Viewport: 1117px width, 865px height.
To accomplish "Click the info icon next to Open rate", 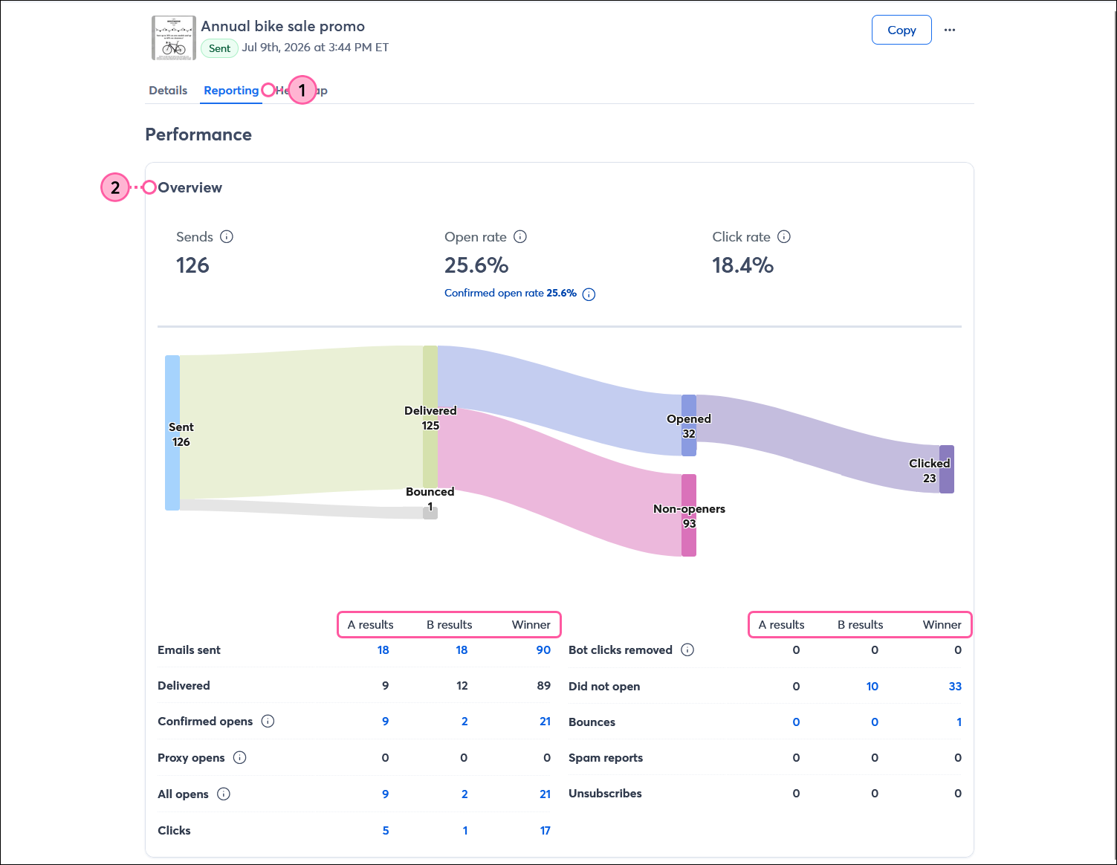I will click(520, 236).
